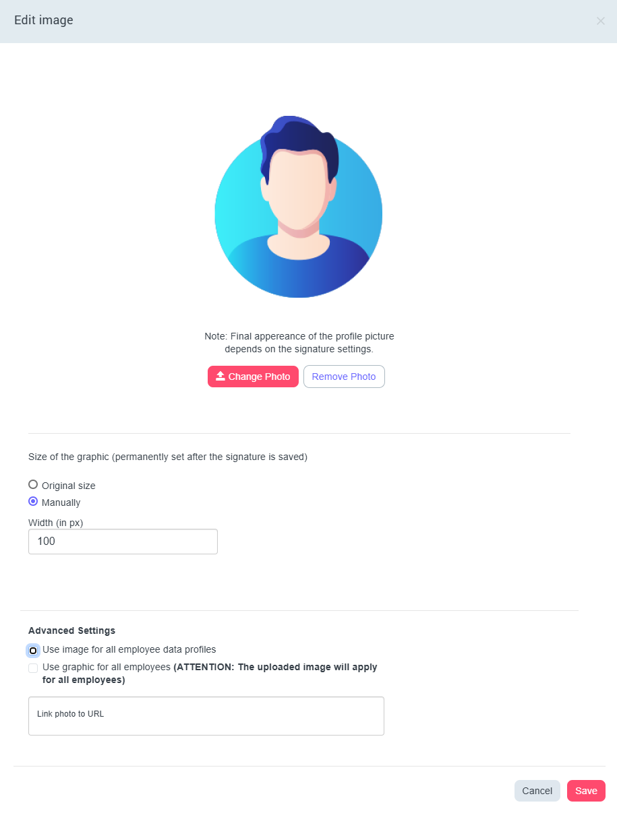The width and height of the screenshot is (617, 813).
Task: Remove the current profile photo
Action: click(344, 377)
